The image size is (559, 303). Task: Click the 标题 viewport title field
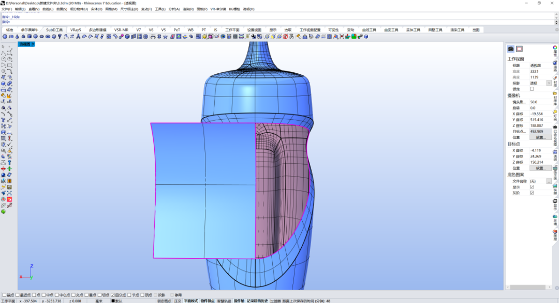click(x=540, y=66)
